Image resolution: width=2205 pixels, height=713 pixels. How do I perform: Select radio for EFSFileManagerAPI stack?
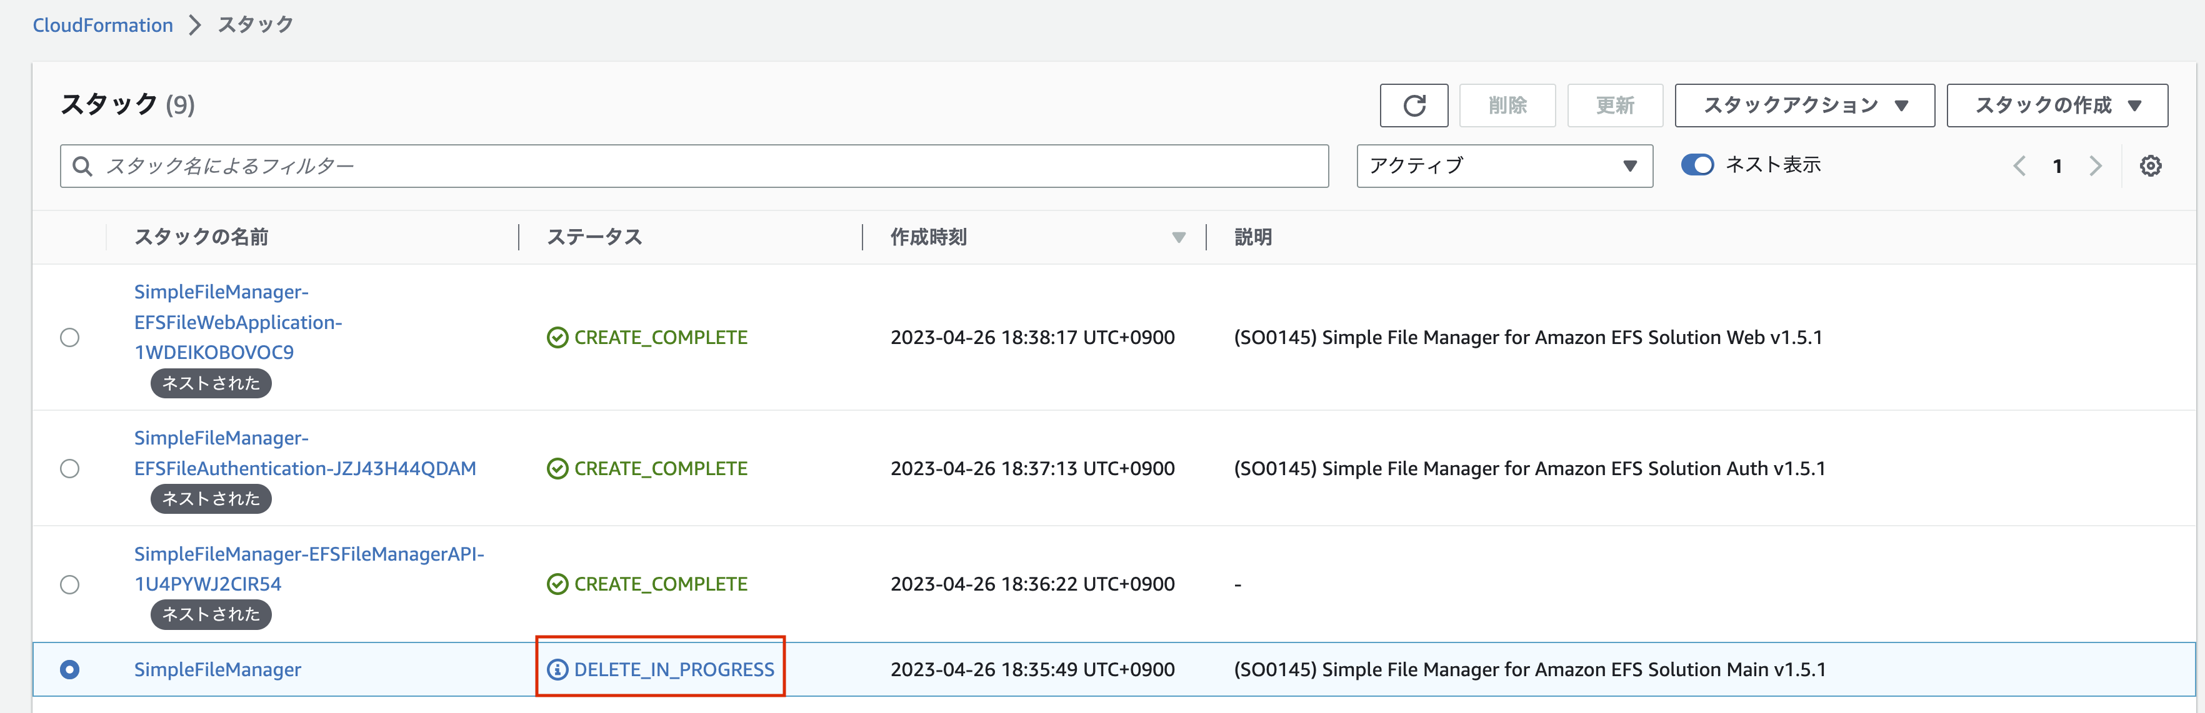click(70, 584)
